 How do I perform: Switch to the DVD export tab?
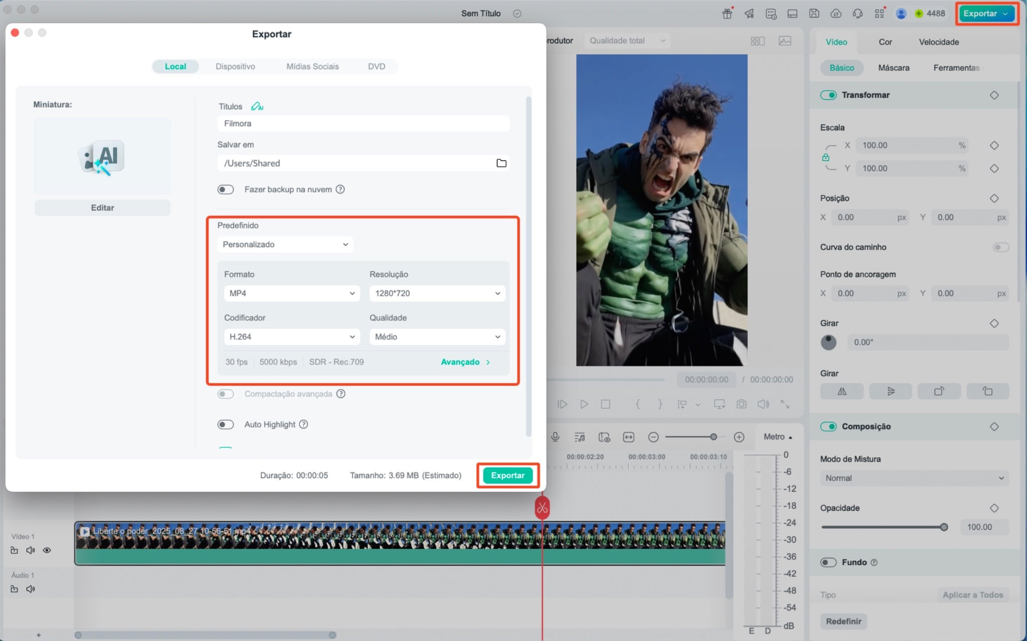tap(377, 66)
